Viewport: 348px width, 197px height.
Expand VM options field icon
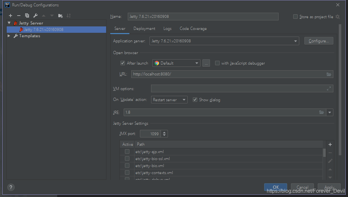[x=329, y=89]
